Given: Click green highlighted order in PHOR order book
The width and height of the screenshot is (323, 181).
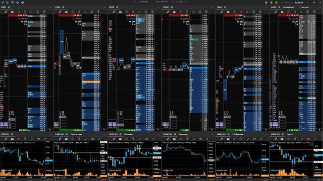Looking at the screenshot, I should click(x=194, y=40).
